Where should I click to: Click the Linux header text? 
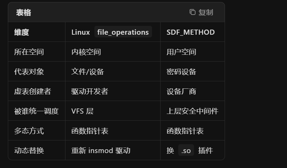[80, 32]
